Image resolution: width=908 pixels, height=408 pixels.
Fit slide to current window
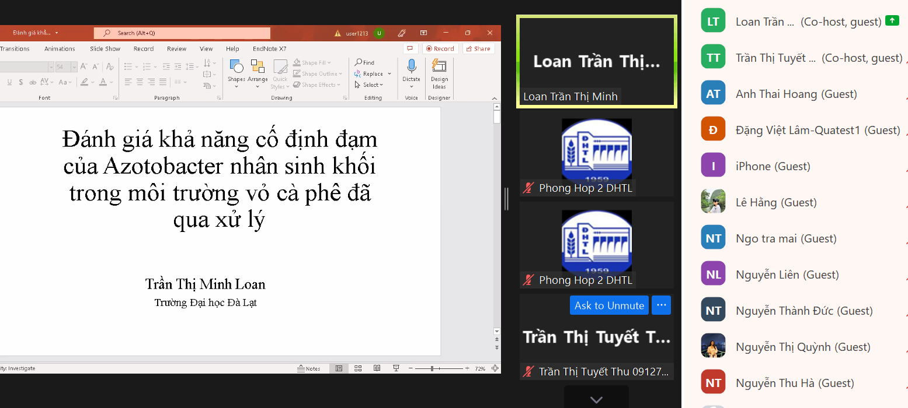pos(495,368)
